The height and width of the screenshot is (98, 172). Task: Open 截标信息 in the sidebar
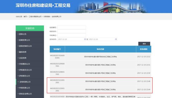click(x=23, y=52)
